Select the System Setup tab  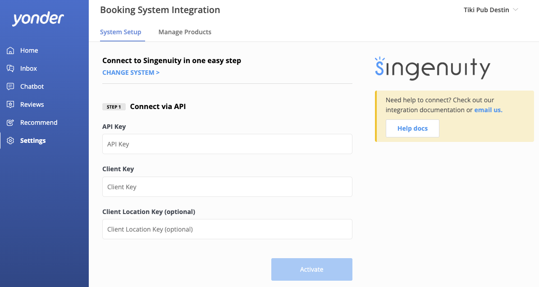[x=120, y=32]
